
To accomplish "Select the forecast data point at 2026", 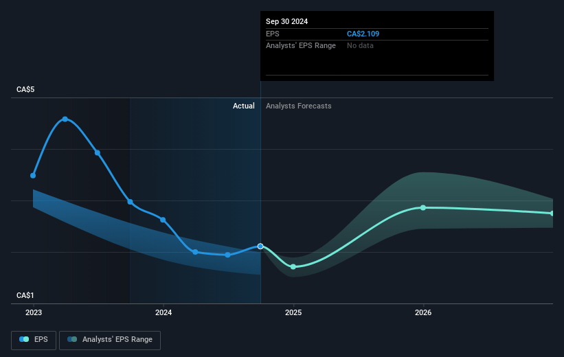I will pos(423,208).
